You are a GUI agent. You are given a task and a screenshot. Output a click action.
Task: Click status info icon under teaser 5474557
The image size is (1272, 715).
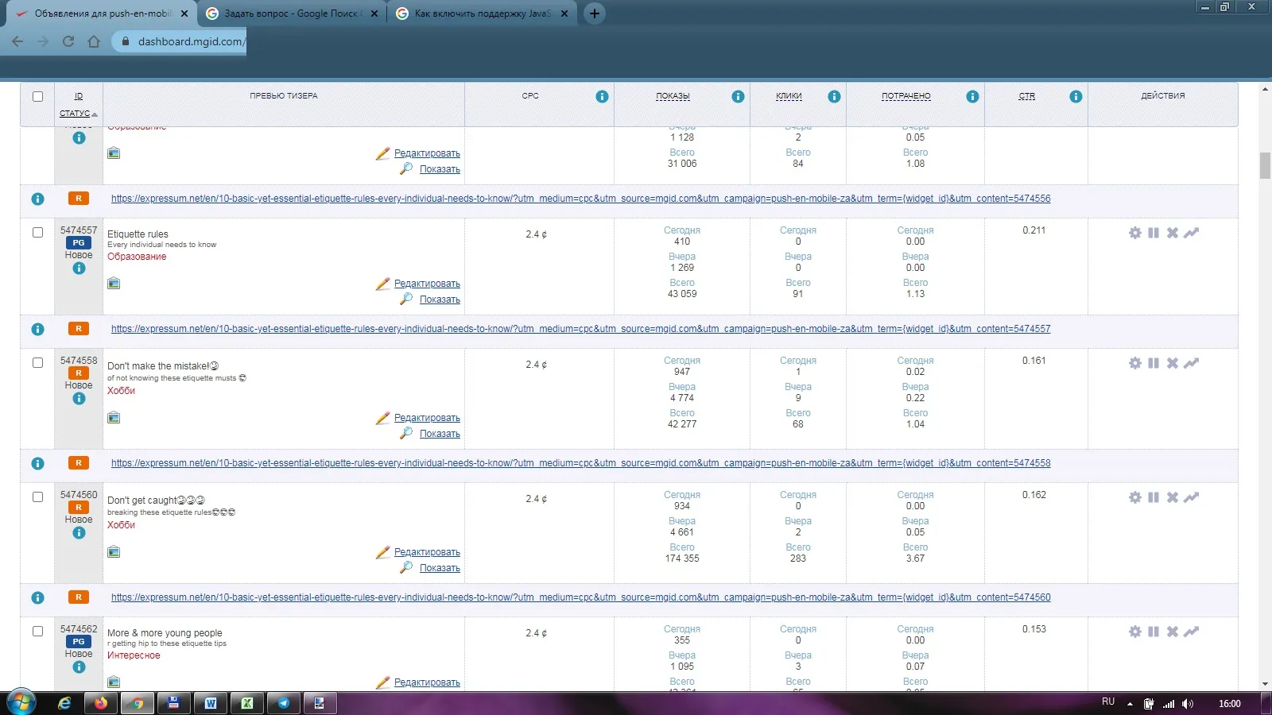[x=79, y=269]
